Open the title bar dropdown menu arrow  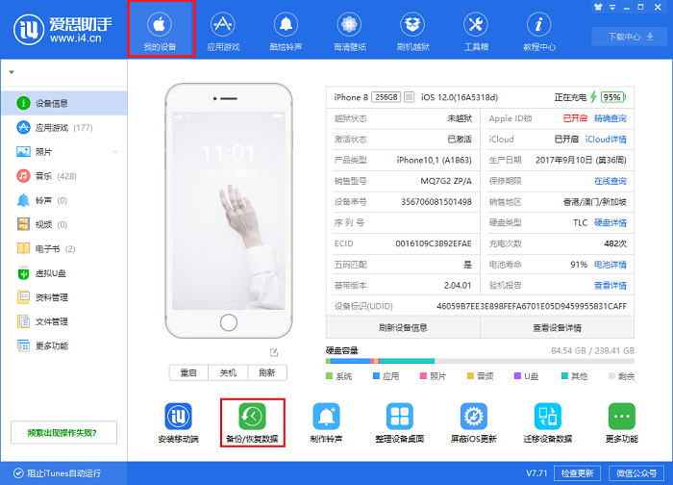(x=612, y=8)
